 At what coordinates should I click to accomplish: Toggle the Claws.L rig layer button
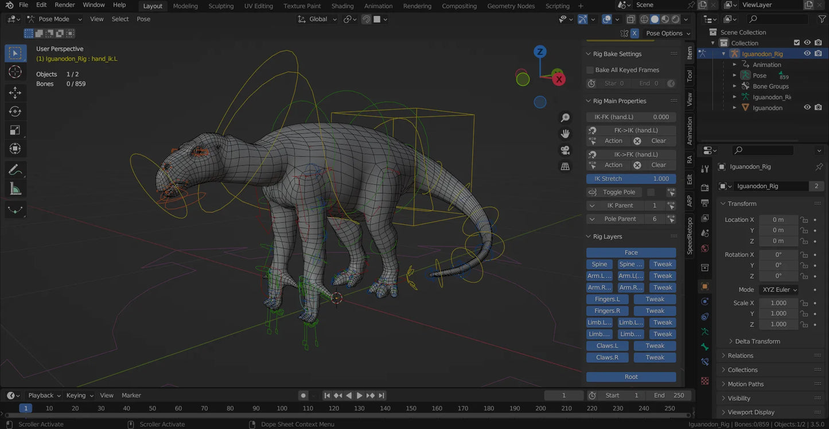[x=608, y=346]
